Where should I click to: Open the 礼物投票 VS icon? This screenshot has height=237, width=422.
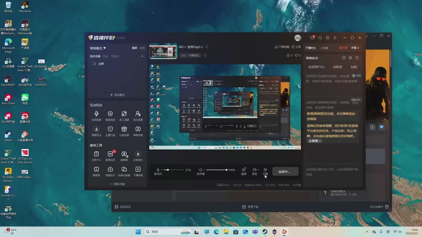pyautogui.click(x=124, y=129)
